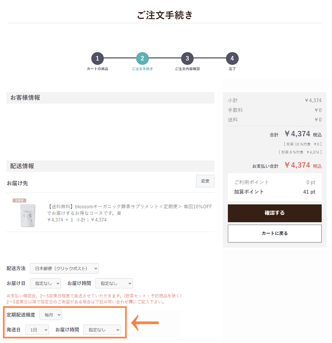The image size is (332, 343).
Task: Click step 3 circle ご注文内容確認
Action: 187,59
